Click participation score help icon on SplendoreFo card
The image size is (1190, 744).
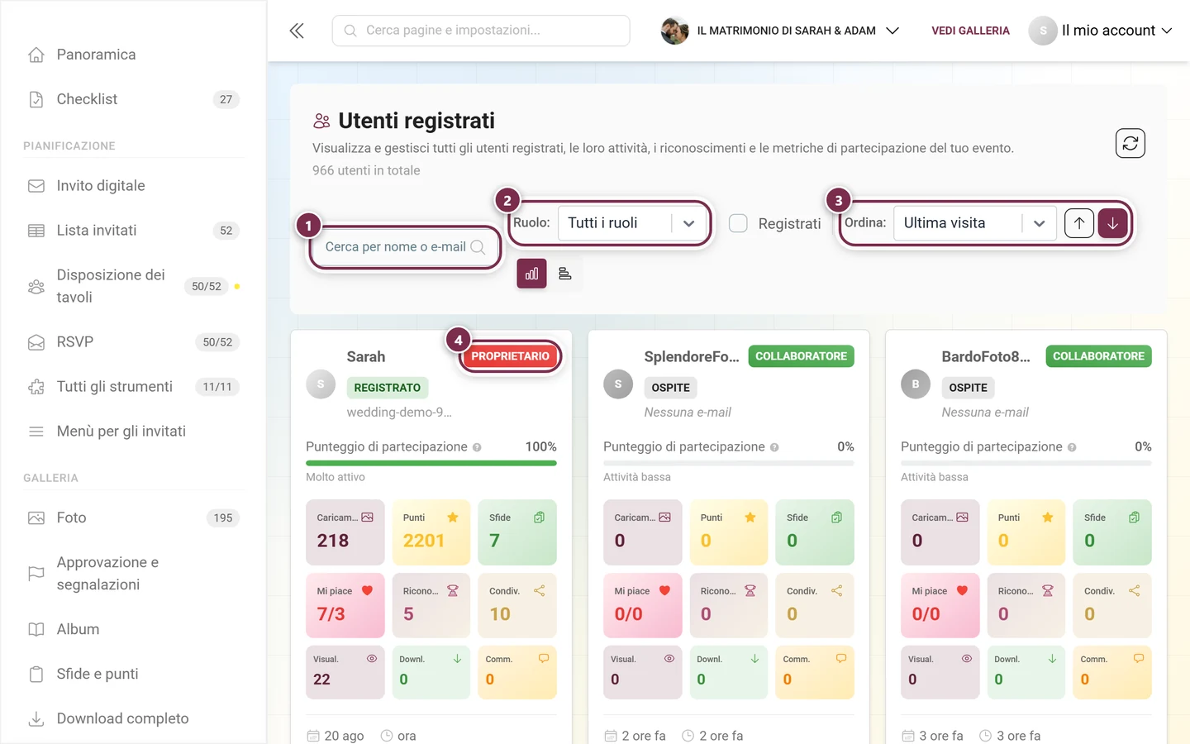click(774, 447)
